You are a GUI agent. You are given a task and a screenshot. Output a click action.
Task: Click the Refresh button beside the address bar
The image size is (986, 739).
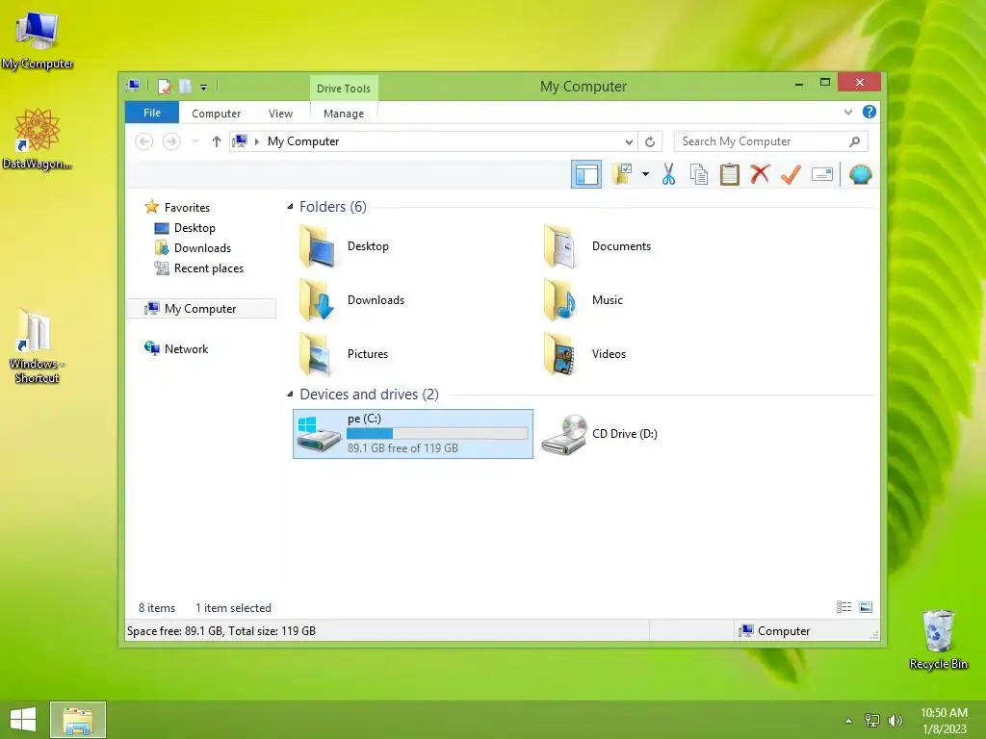point(650,141)
